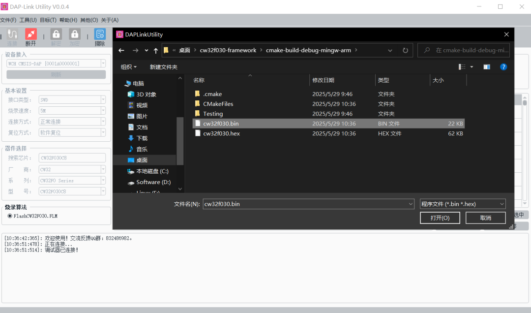The image size is (531, 313).
Task: Select the cw32f030.hex file in the list
Action: tap(221, 133)
